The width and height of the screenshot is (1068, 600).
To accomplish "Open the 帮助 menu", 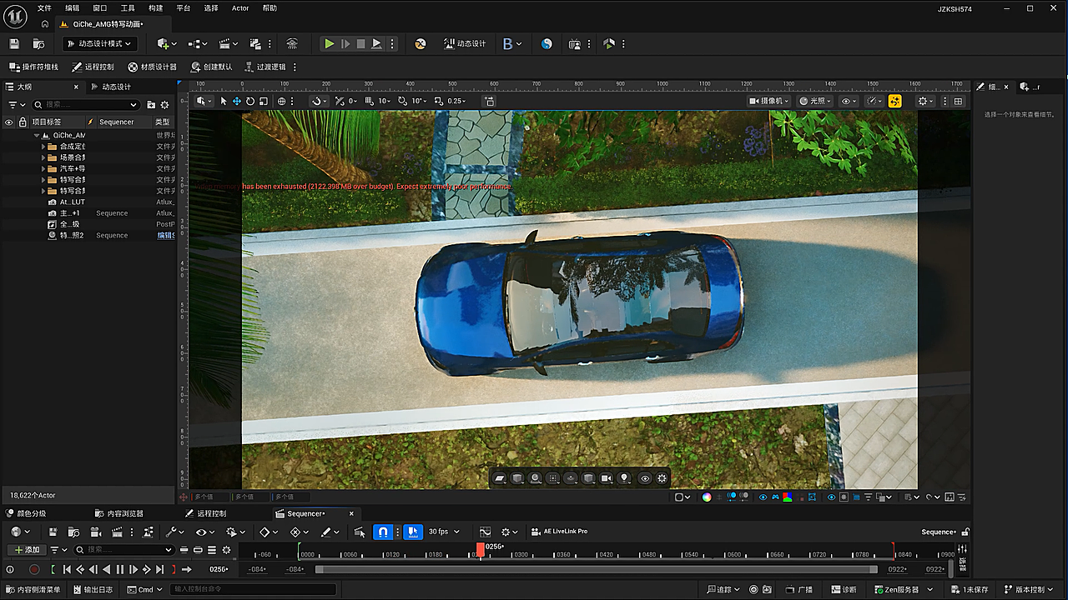I will pyautogui.click(x=270, y=8).
